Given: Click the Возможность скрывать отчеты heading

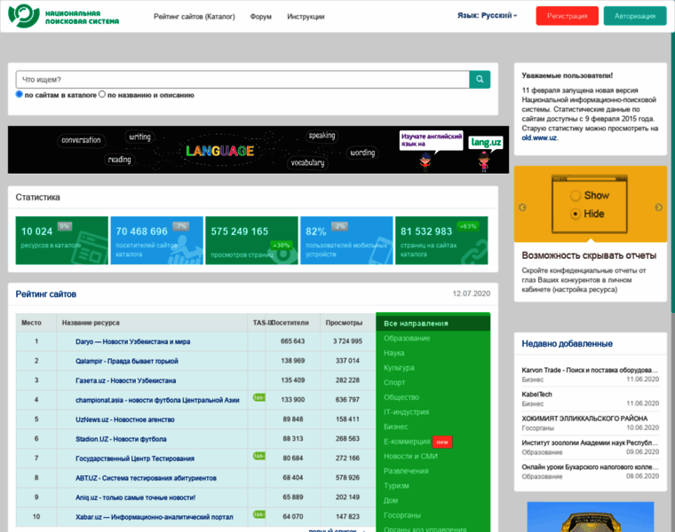Looking at the screenshot, I should click(589, 255).
